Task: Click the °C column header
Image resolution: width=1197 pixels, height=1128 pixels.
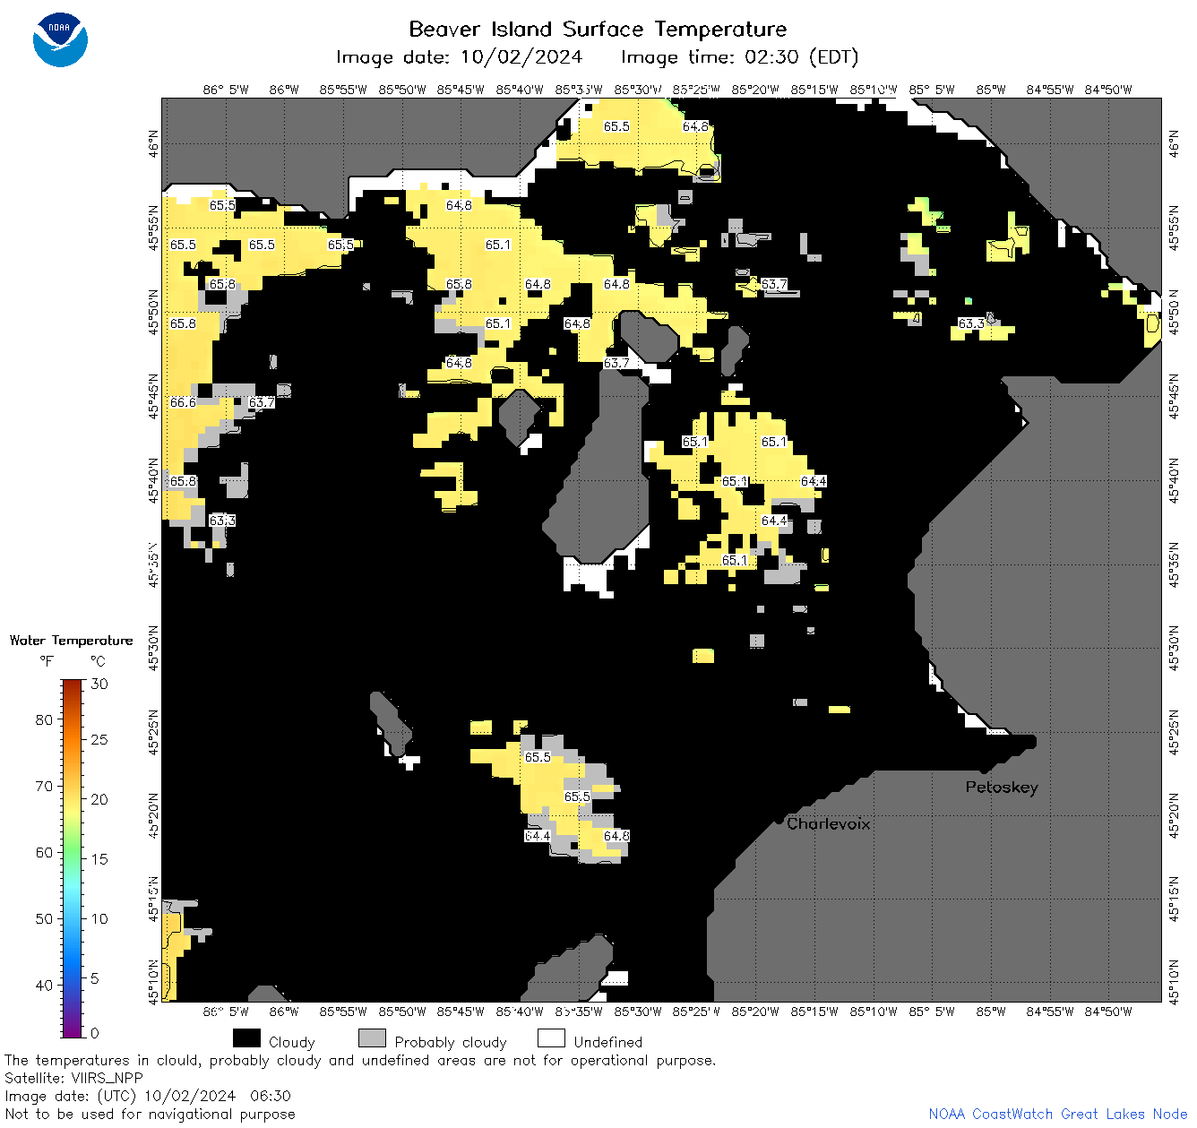Action: (98, 661)
